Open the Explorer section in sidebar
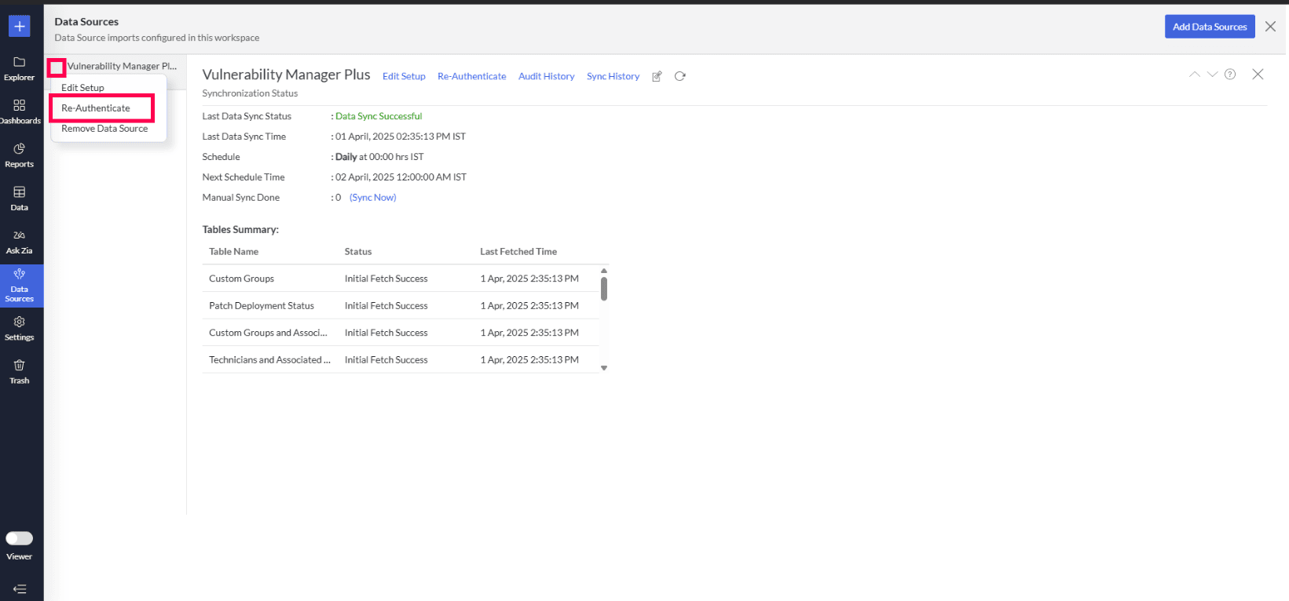This screenshot has width=1289, height=601. (x=20, y=68)
